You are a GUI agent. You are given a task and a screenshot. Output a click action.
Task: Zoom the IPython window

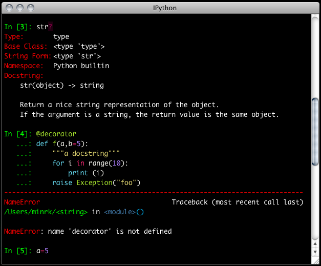(31, 7)
